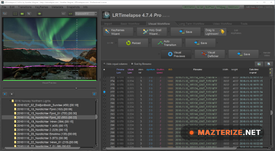This screenshot has width=275, height=151.
Task: Open the File menu
Action: point(4,7)
